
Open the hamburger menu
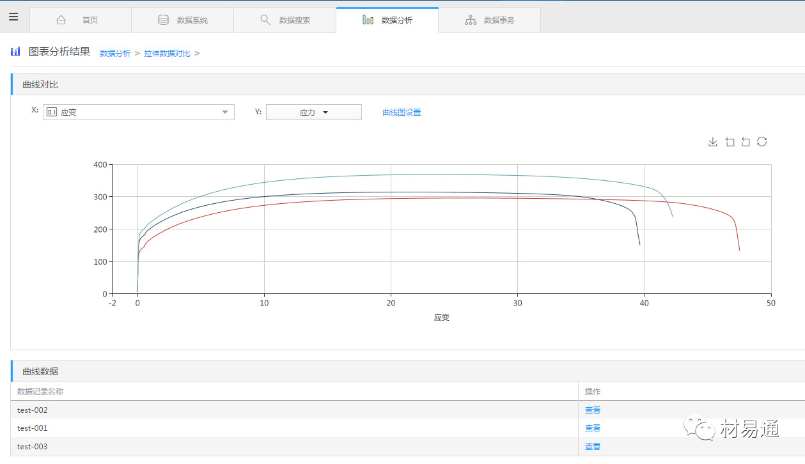point(13,17)
